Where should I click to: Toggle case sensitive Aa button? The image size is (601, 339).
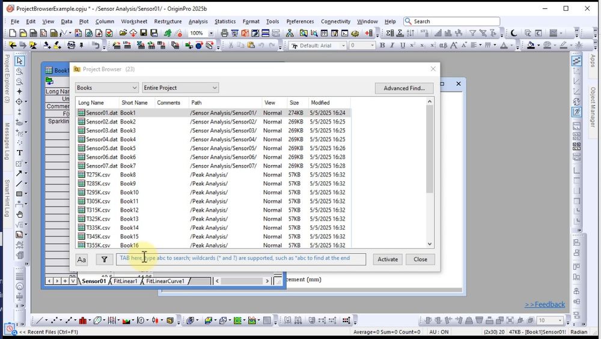tap(82, 259)
